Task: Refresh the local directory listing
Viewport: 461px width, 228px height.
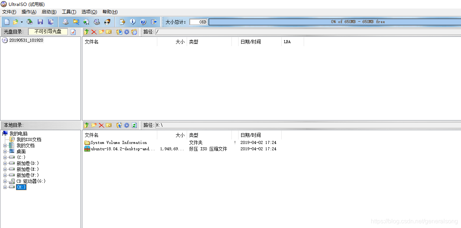Action: coord(134,125)
